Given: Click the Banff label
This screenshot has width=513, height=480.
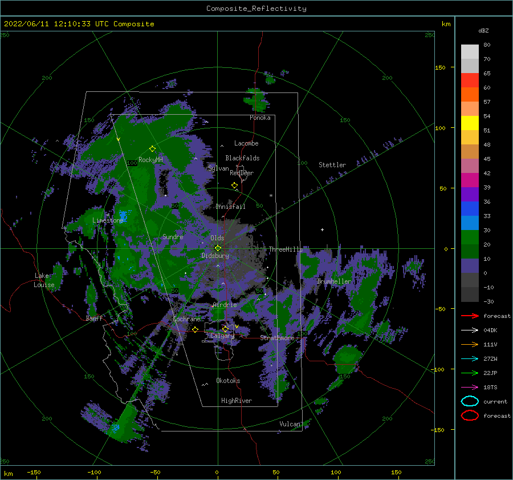Looking at the screenshot, I should pos(94,318).
